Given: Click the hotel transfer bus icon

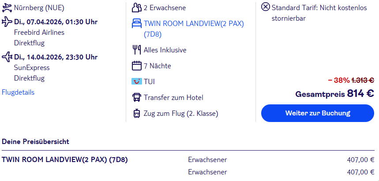Looking at the screenshot, I should click(137, 97).
